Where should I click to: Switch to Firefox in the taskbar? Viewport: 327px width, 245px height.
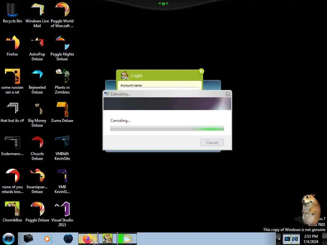coord(88,239)
